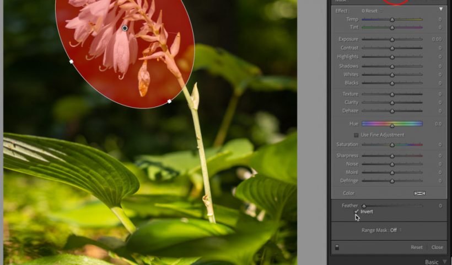452x265 pixels.
Task: Click the Dehaze label
Action: 350,111
